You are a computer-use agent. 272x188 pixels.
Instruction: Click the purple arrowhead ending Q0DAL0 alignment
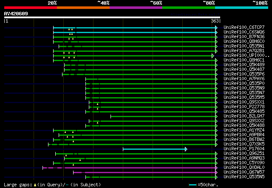pos(216,168)
